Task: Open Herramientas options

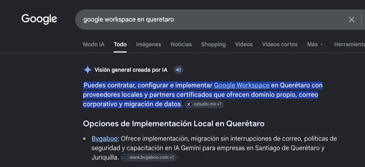Action: pyautogui.click(x=349, y=44)
